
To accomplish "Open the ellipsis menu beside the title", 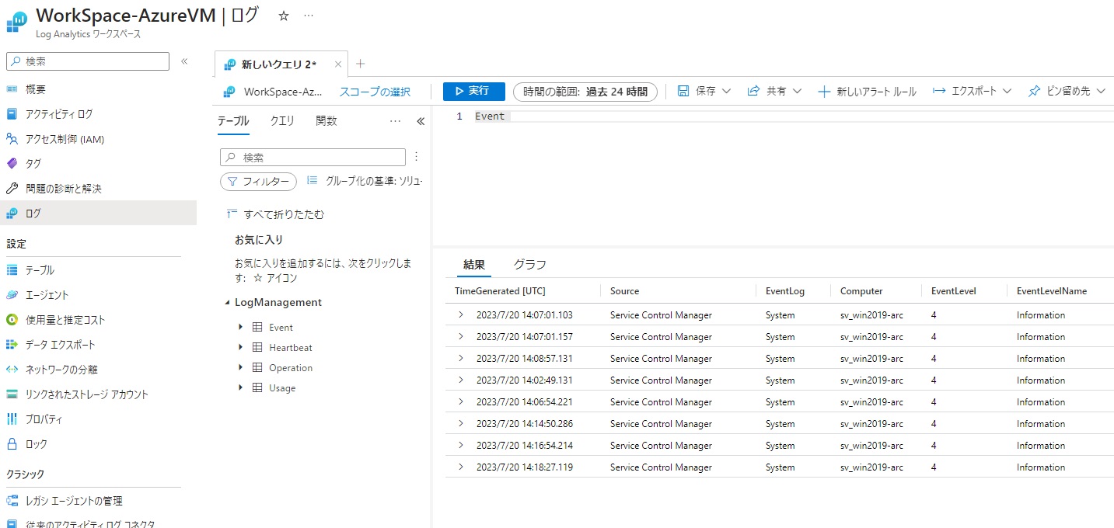I will 309,16.
